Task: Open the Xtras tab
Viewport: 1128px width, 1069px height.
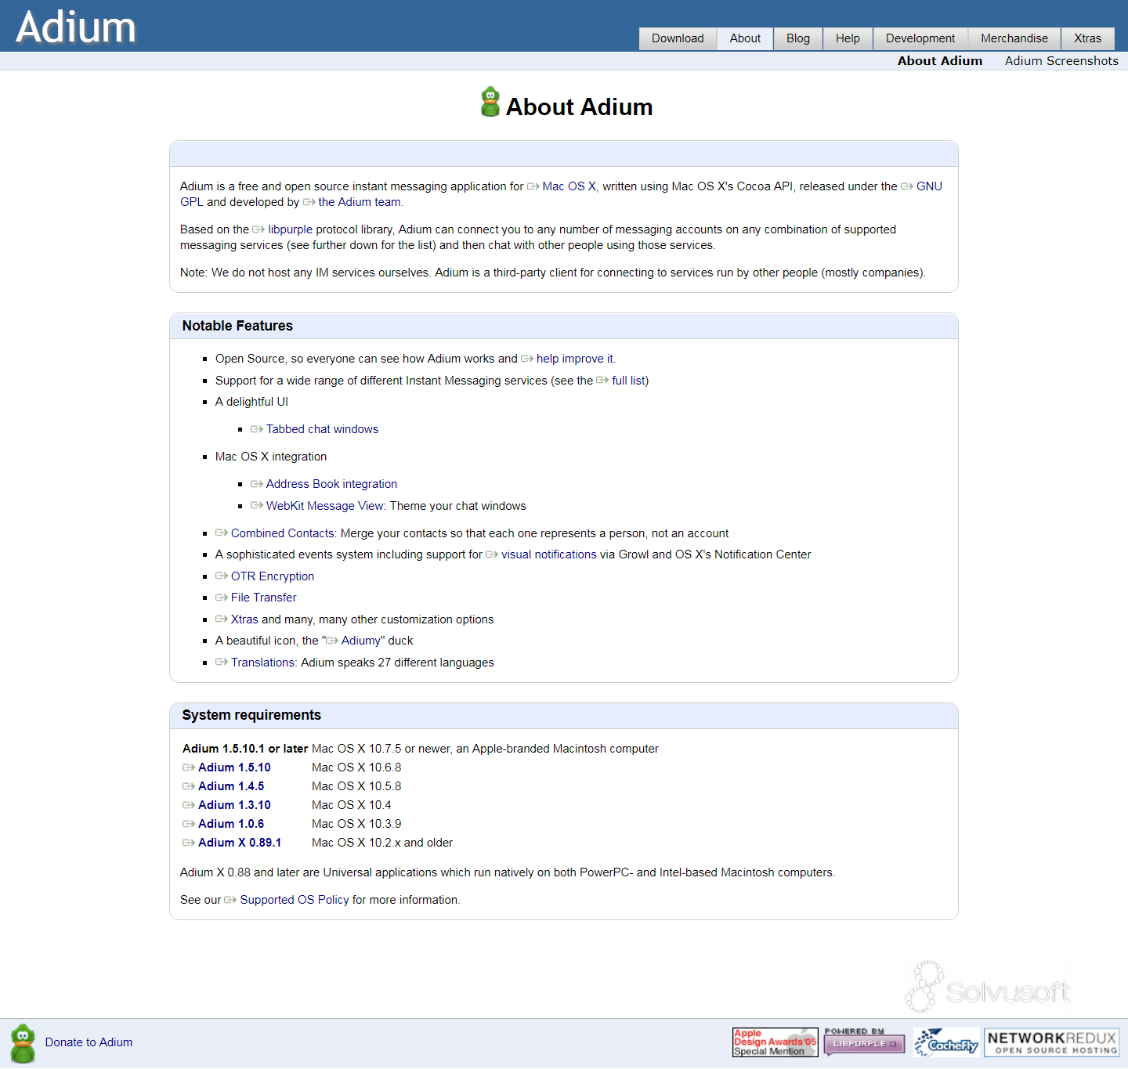Action: [1087, 38]
